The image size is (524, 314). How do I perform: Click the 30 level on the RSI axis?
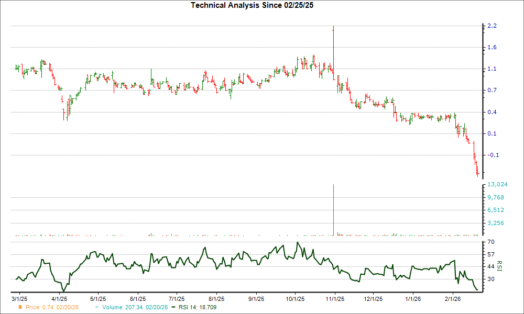click(x=492, y=279)
